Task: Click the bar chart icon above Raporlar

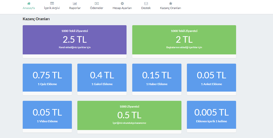Action: tap(75, 3)
